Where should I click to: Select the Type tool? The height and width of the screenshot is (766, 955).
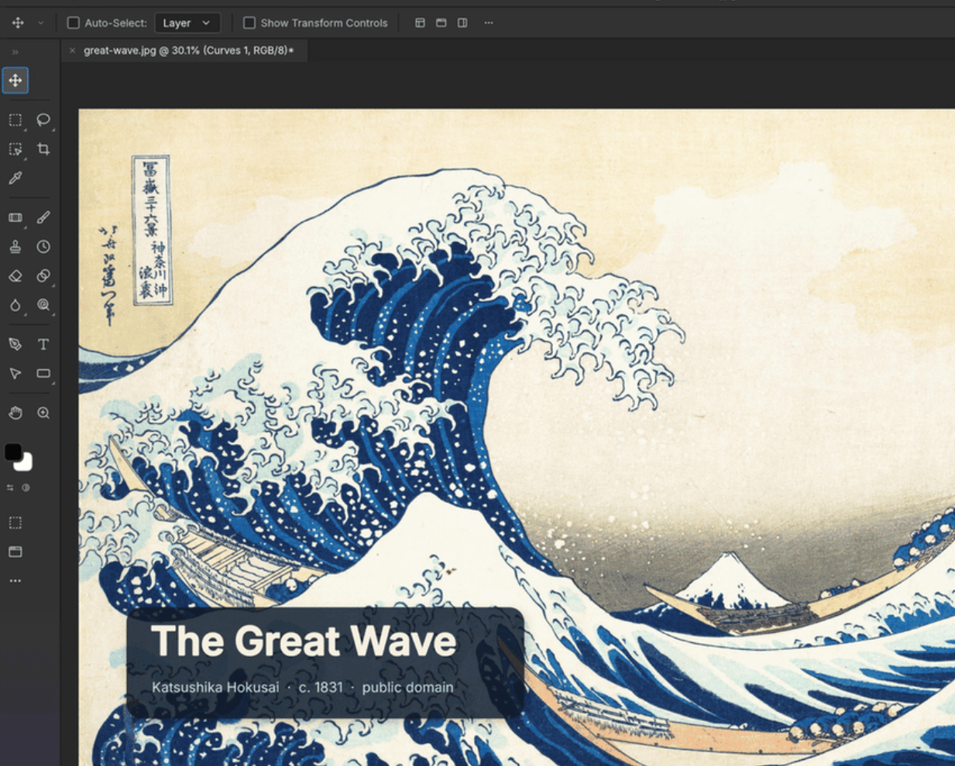(x=43, y=344)
